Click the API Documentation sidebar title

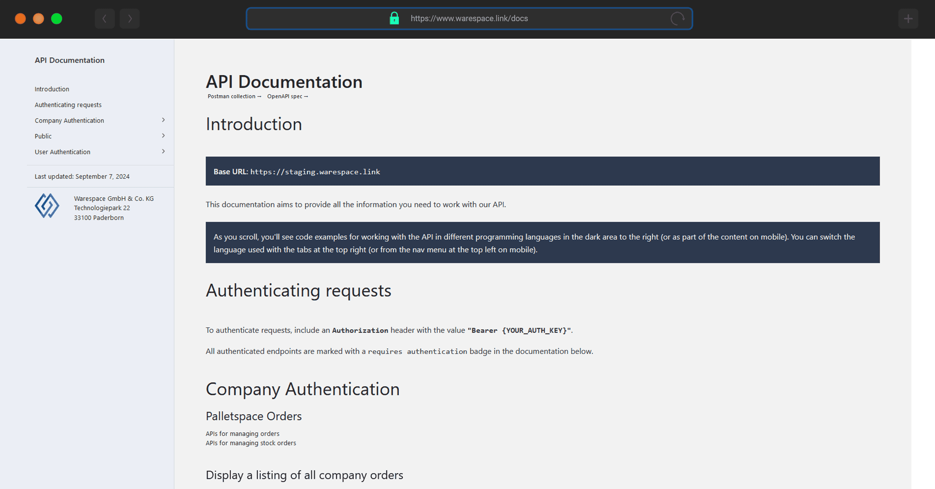[x=69, y=60]
